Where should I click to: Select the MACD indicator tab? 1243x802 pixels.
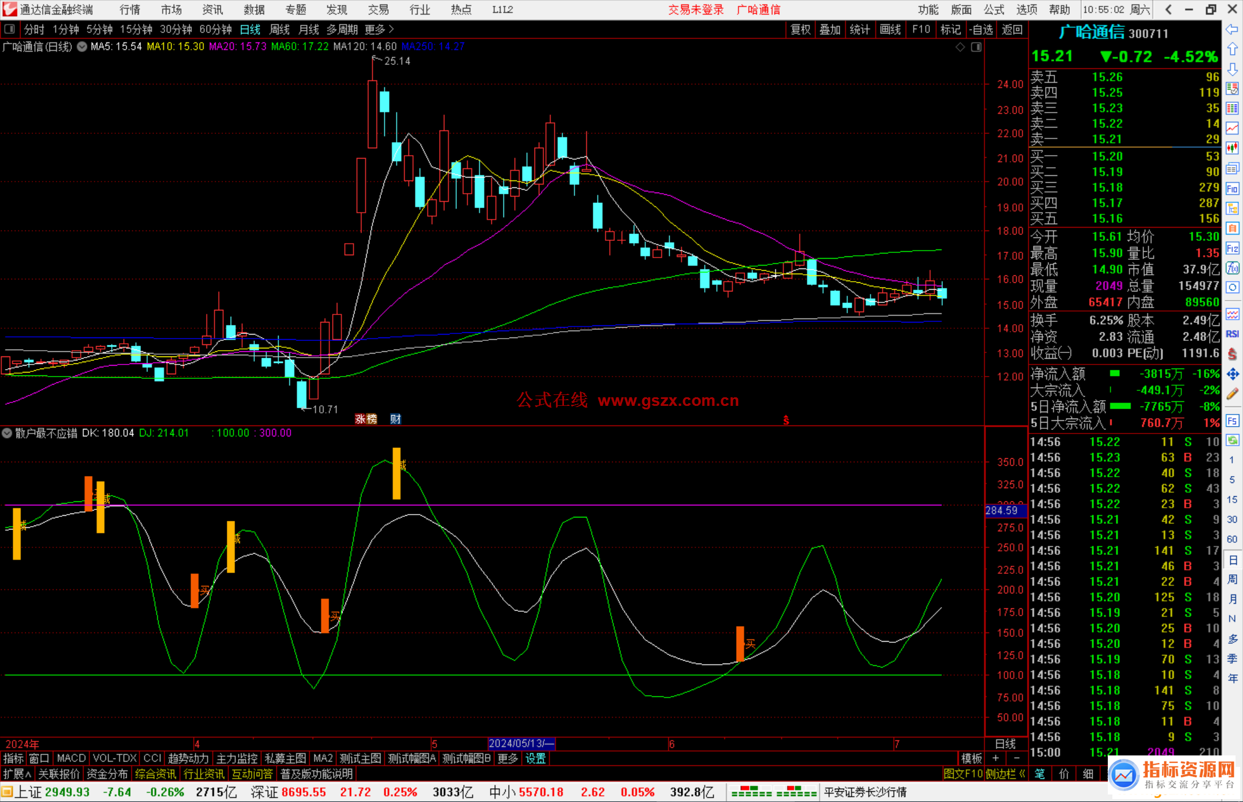coord(71,758)
